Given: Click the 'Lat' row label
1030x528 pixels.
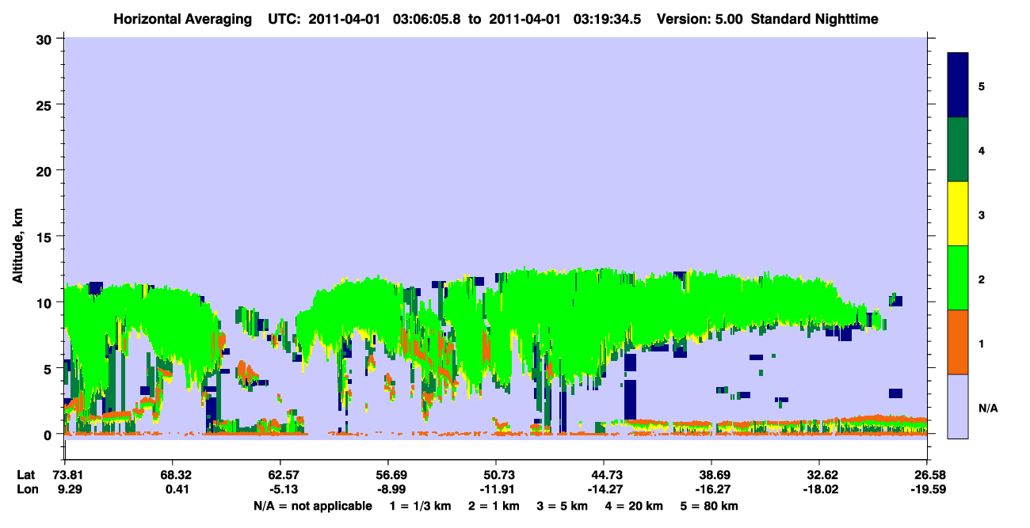Looking at the screenshot, I should click(25, 475).
